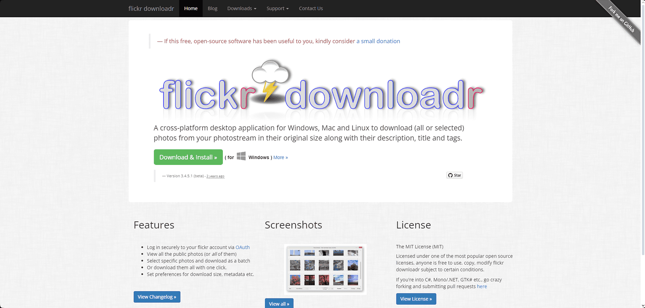Click the View Changelog button
This screenshot has height=308, width=645.
click(157, 297)
